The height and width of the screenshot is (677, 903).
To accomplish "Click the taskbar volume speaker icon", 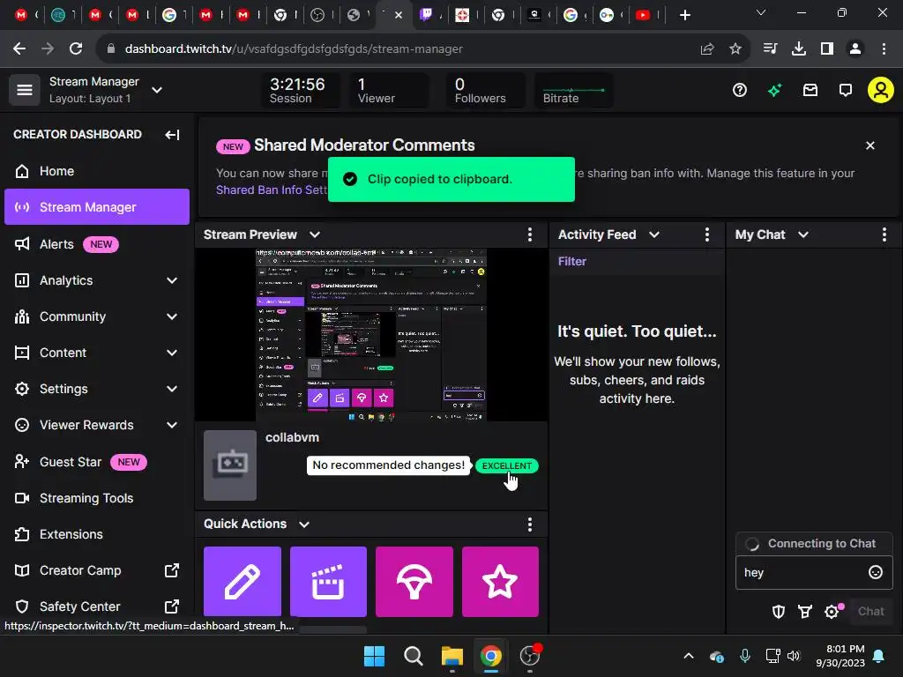I will point(794,656).
